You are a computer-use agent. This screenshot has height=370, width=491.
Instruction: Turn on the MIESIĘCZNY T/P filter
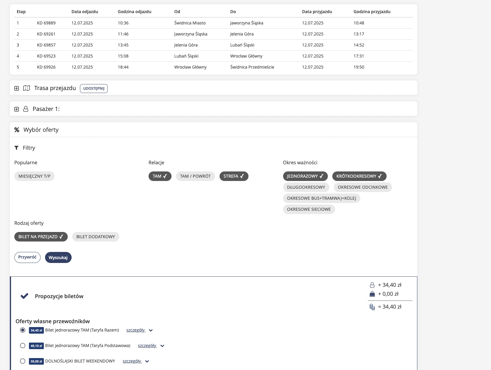(34, 176)
